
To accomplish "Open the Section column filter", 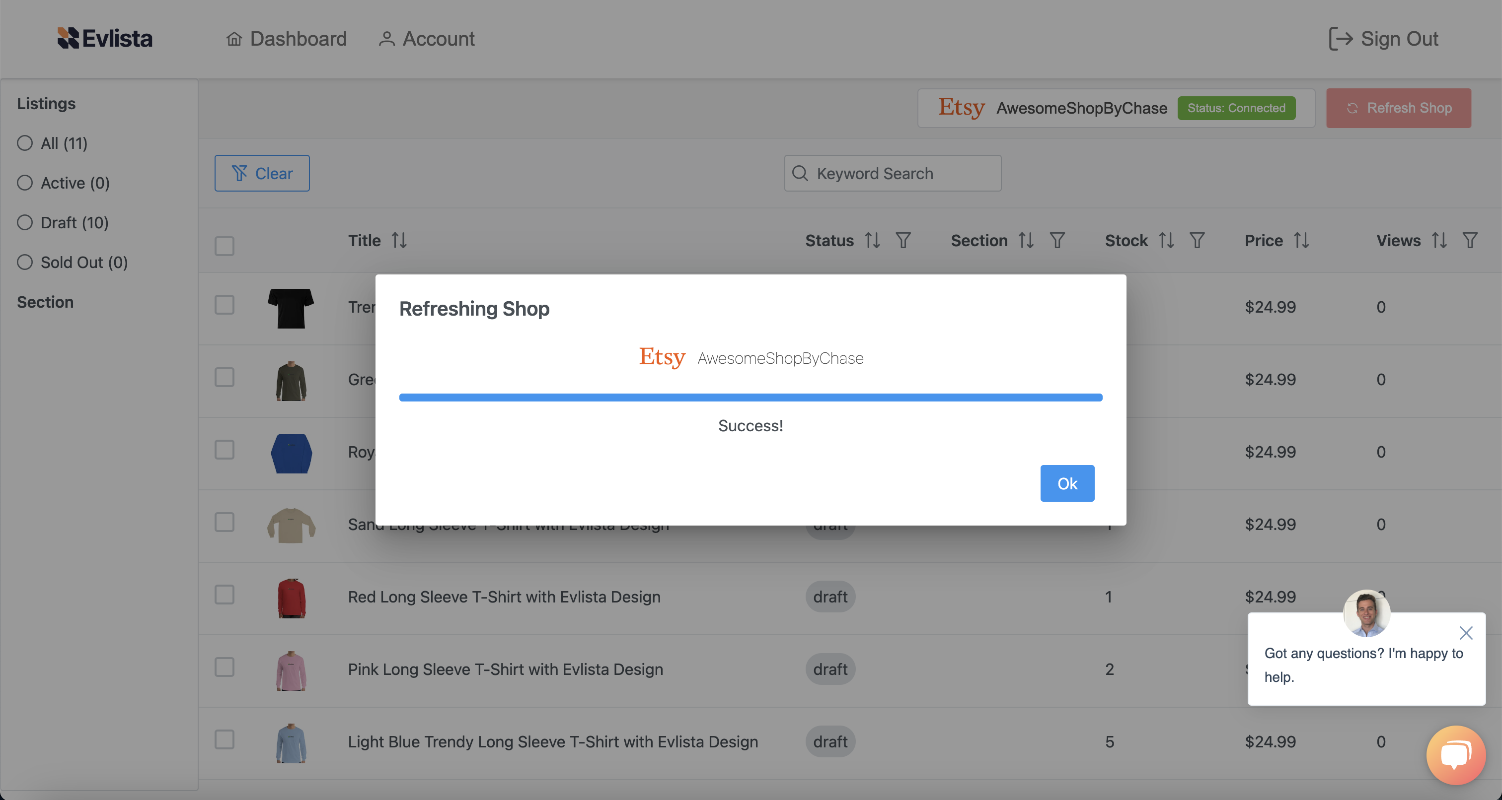I will (1057, 240).
